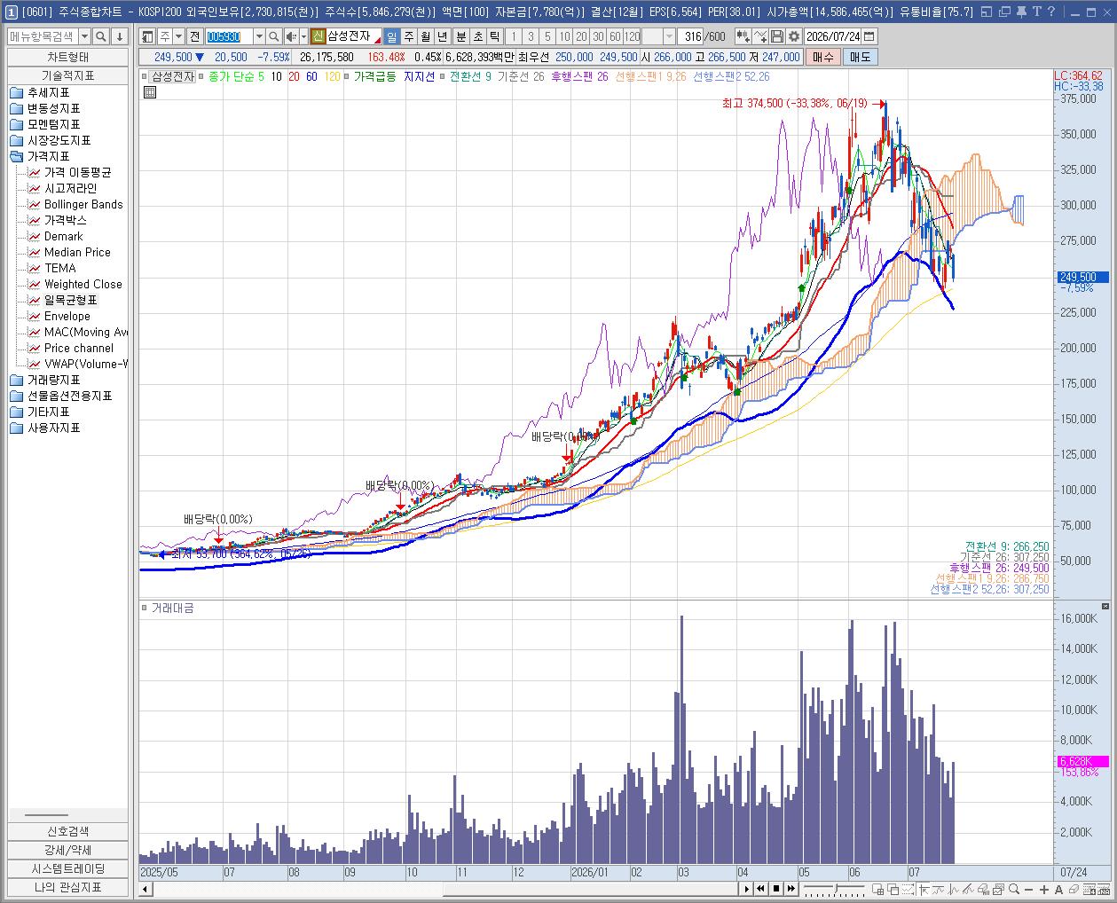
Task: Select the 60 interval button in the top toolbar
Action: point(615,36)
